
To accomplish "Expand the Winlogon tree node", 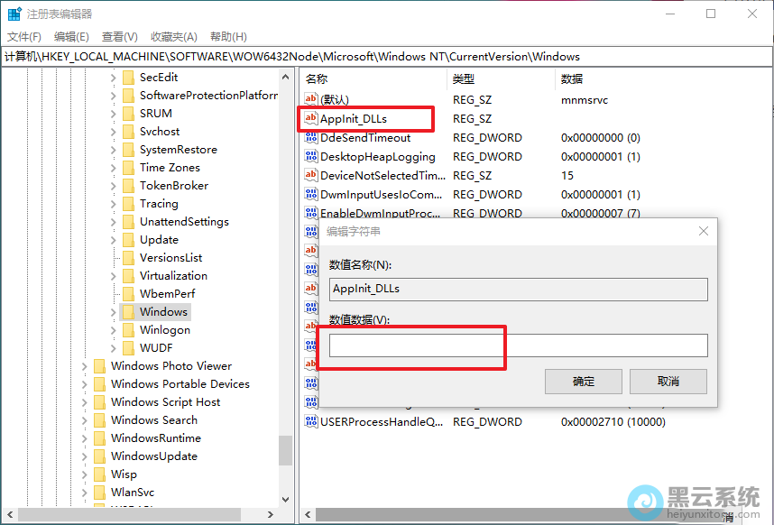I will click(114, 330).
